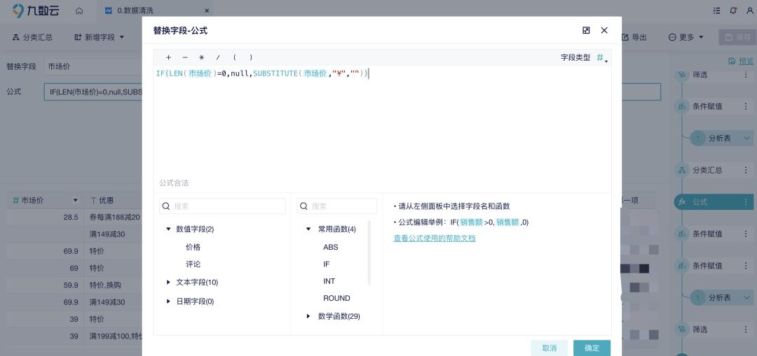The image size is (757, 356).
Task: Insert a right parenthesis
Action: [x=251, y=57]
